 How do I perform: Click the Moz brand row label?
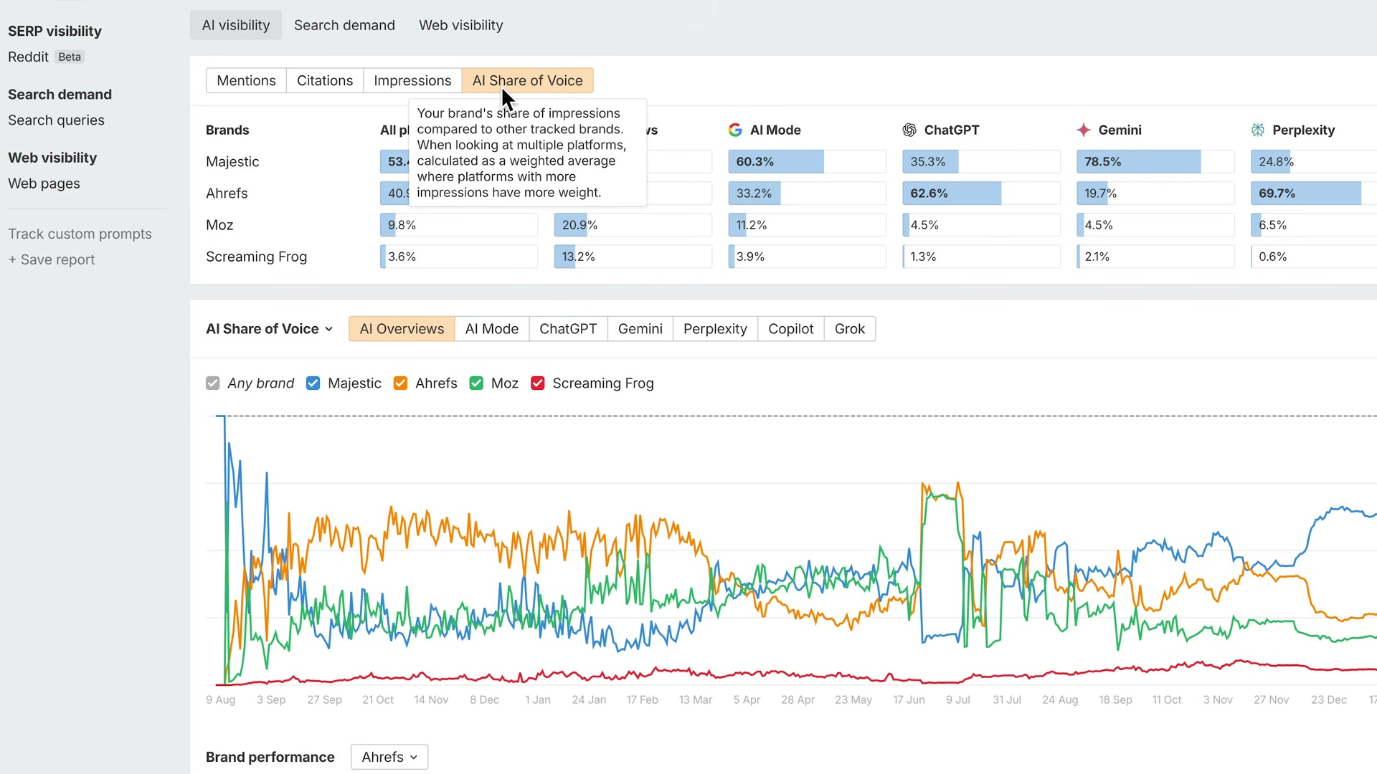point(219,225)
